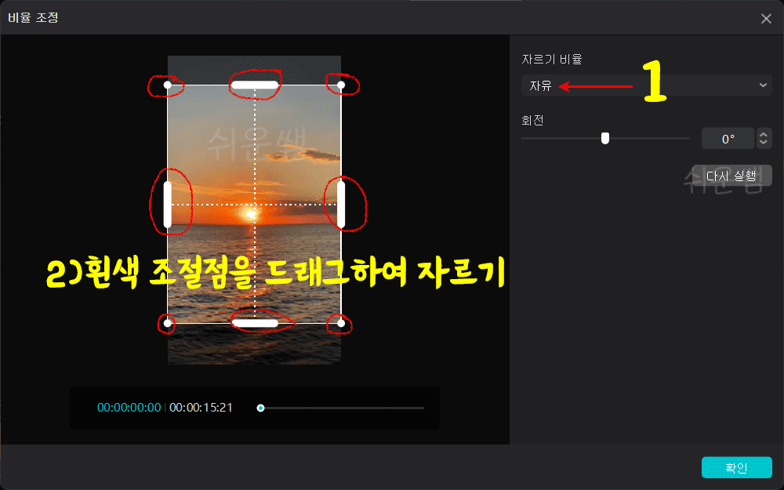
Task: Increase rotation using the up stepper arrow
Action: tap(763, 133)
